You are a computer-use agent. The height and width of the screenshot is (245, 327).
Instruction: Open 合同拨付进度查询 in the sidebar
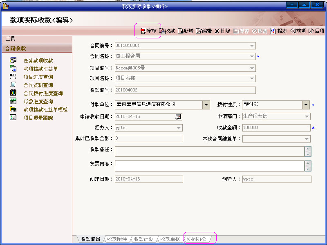coord(43,93)
